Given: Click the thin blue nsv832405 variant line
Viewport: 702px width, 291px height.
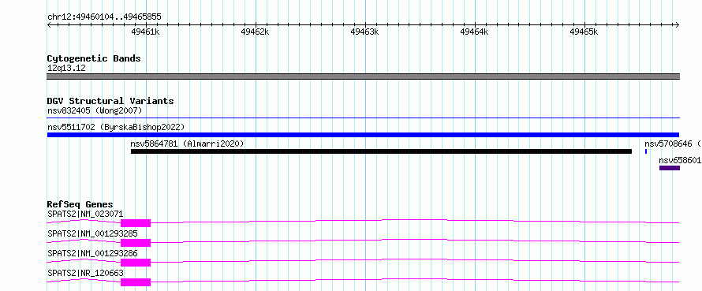Looking at the screenshot, I should click(363, 118).
